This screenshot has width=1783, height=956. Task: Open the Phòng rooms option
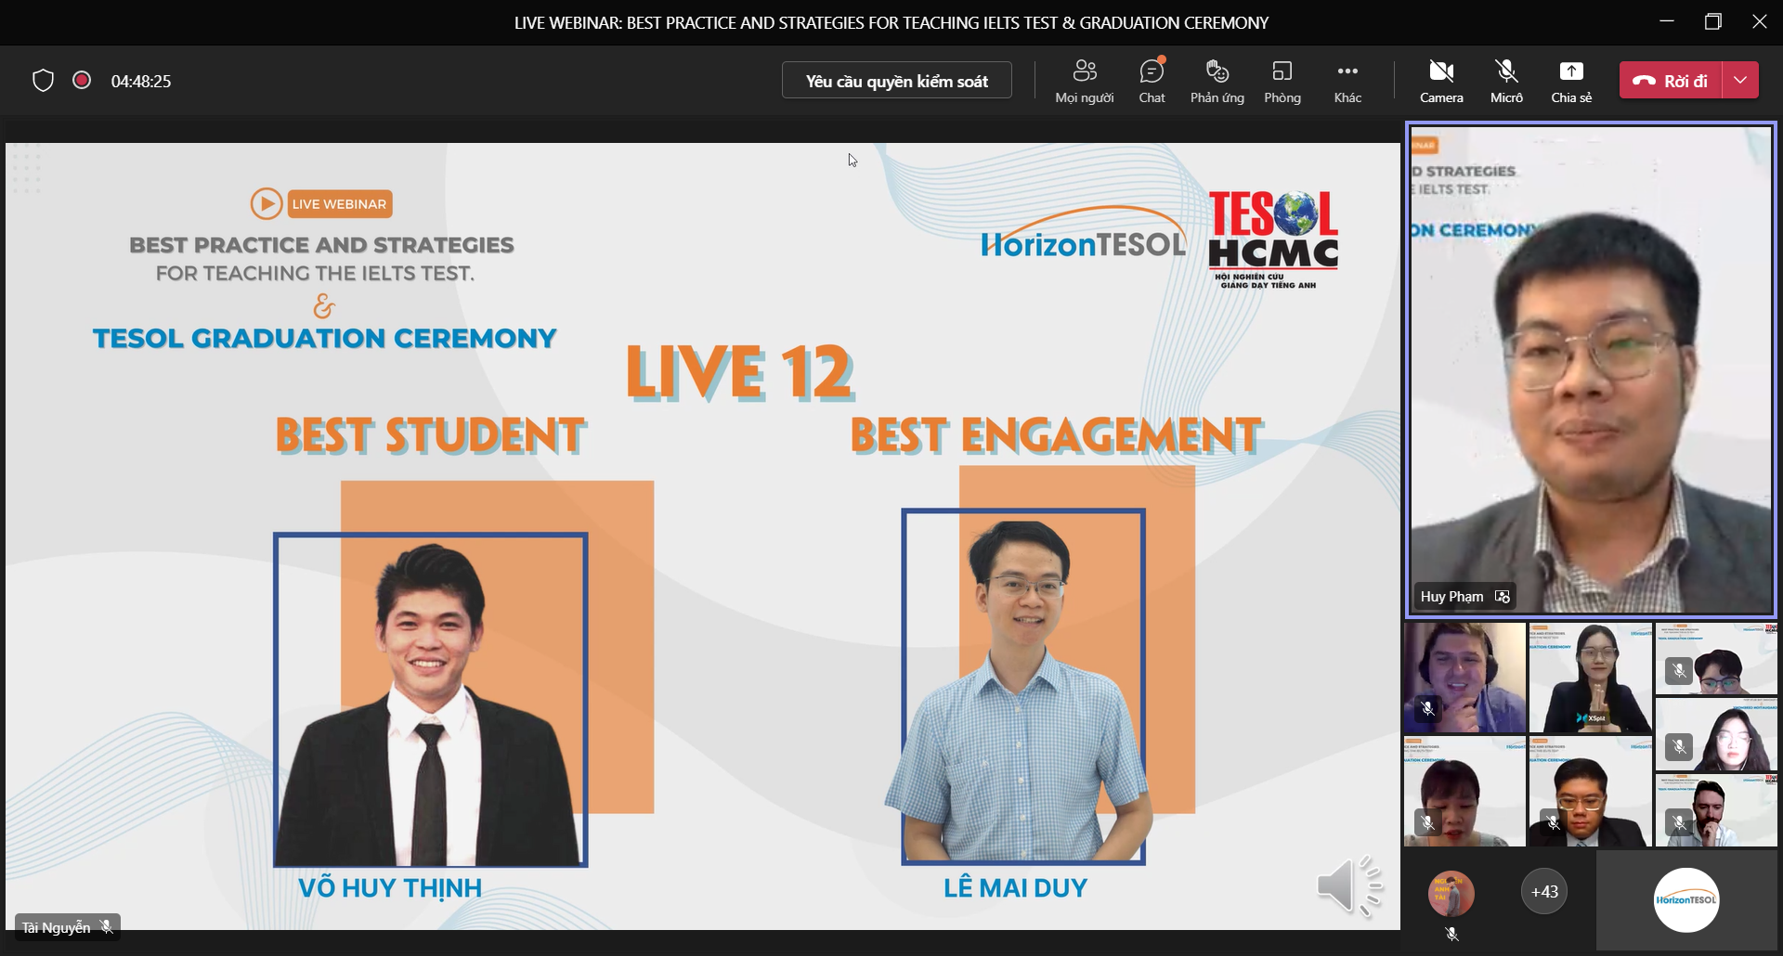click(1282, 82)
